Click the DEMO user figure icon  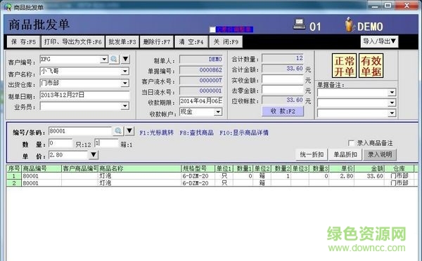[350, 25]
